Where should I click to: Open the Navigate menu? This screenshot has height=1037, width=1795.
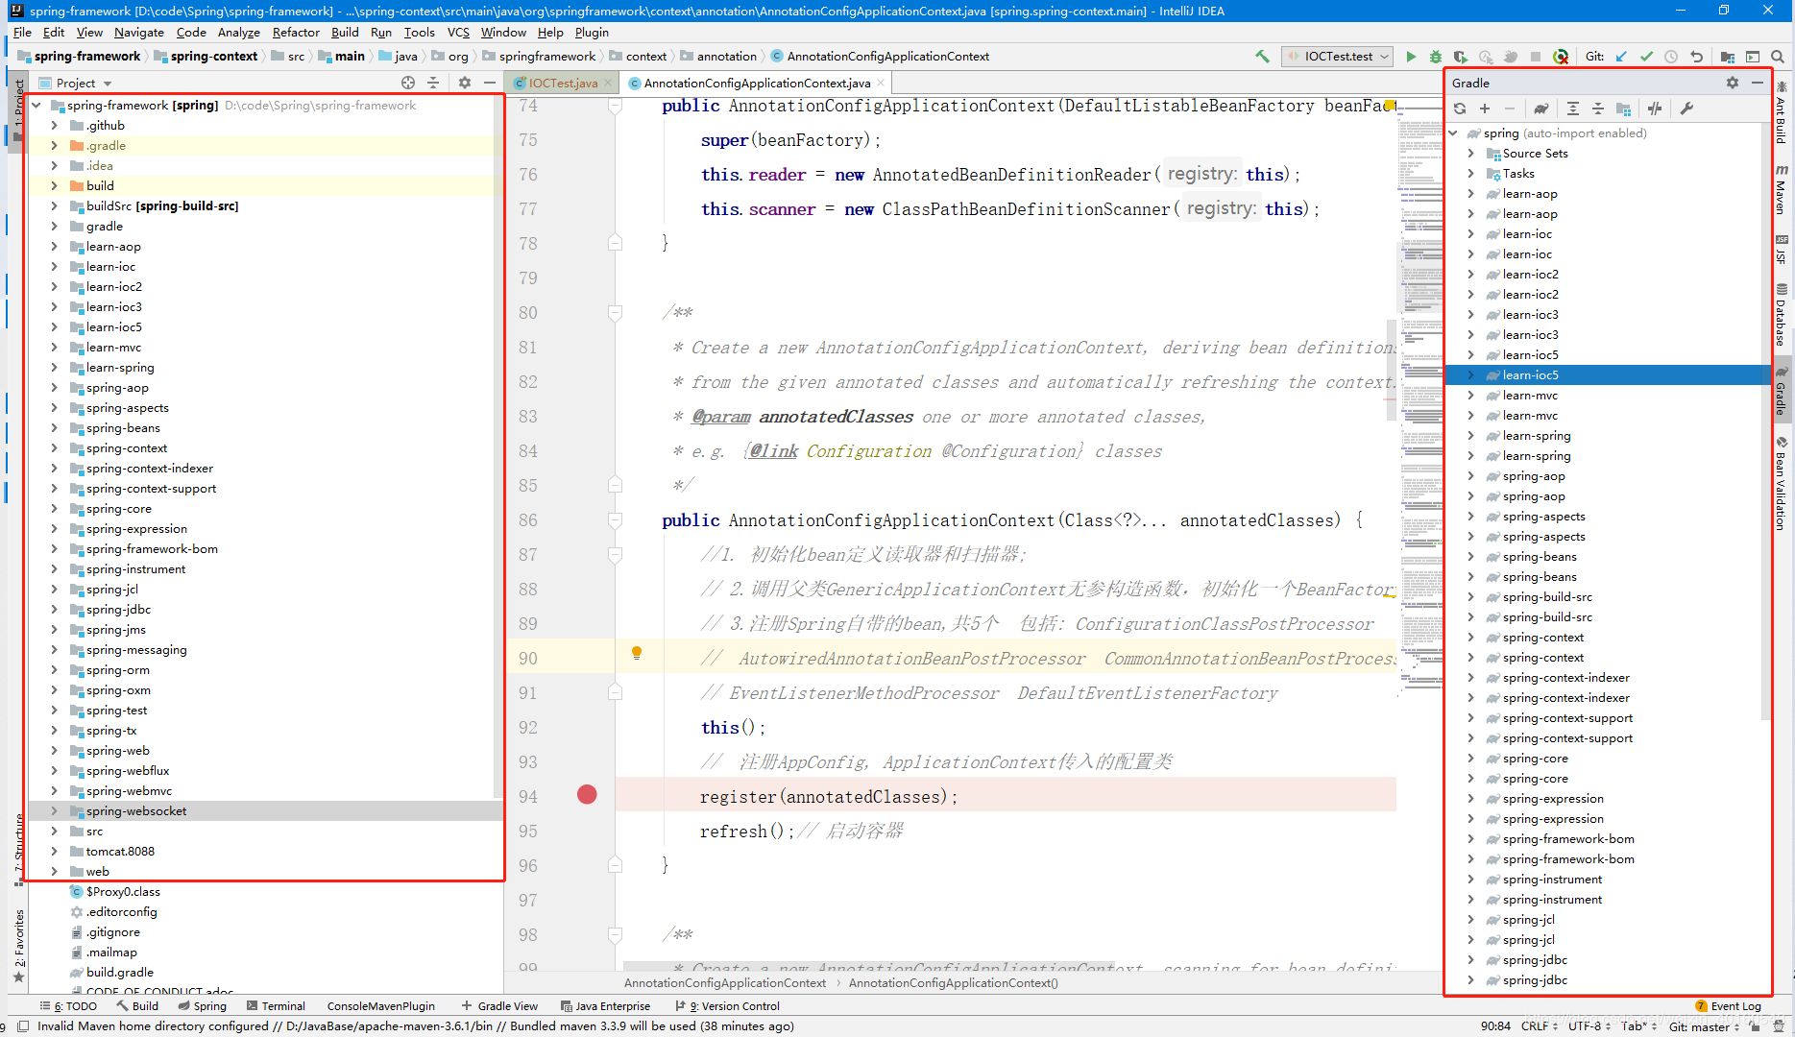pyautogui.click(x=139, y=33)
